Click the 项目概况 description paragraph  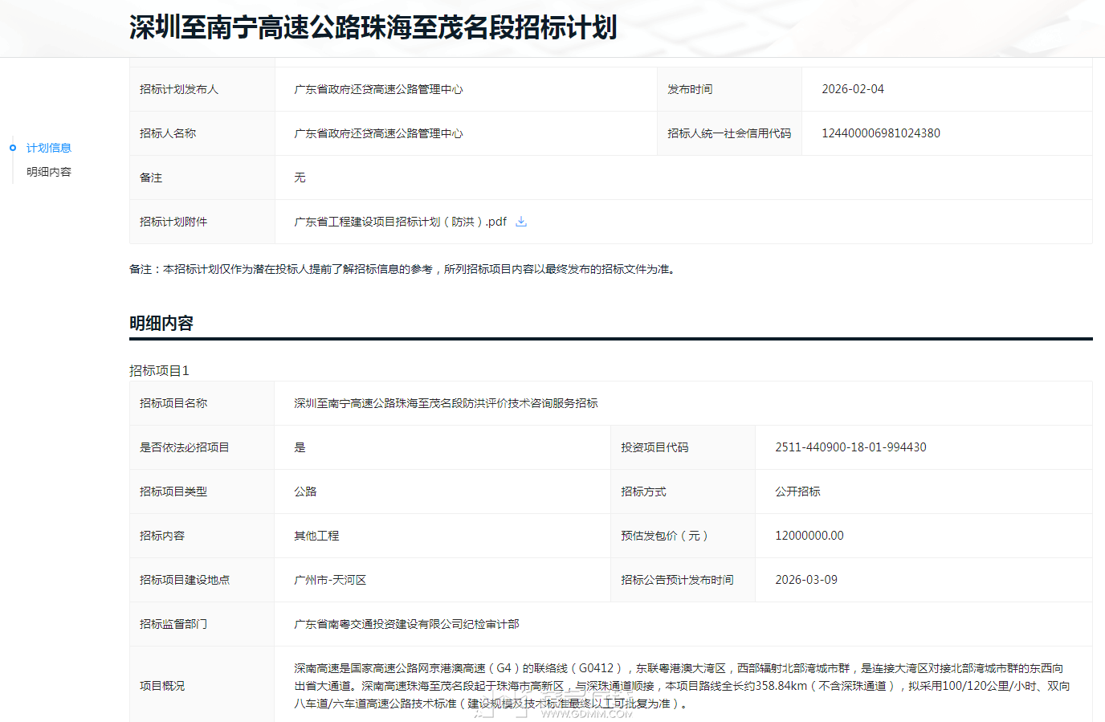tap(681, 686)
